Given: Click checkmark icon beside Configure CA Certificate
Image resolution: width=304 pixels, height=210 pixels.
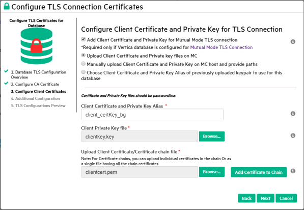Looking at the screenshot, I should pyautogui.click(x=7, y=83).
